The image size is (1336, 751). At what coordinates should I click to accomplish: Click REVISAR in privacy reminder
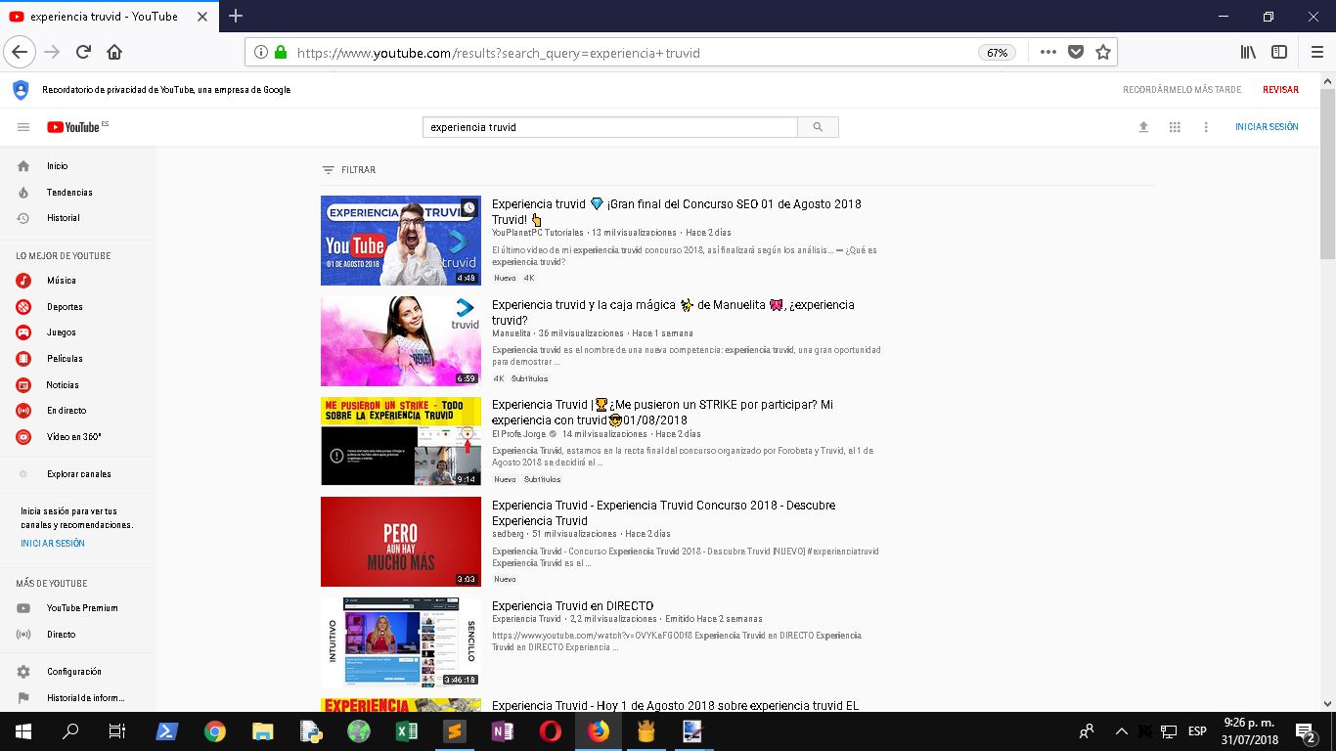[1280, 90]
